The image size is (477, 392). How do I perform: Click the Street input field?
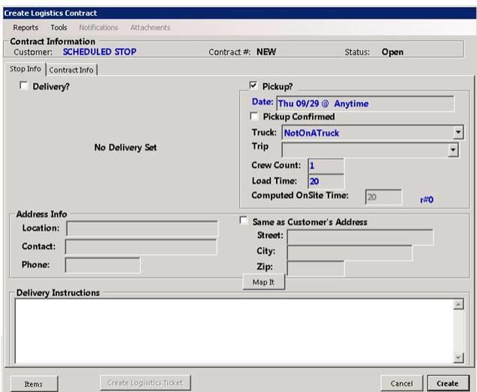coord(360,237)
